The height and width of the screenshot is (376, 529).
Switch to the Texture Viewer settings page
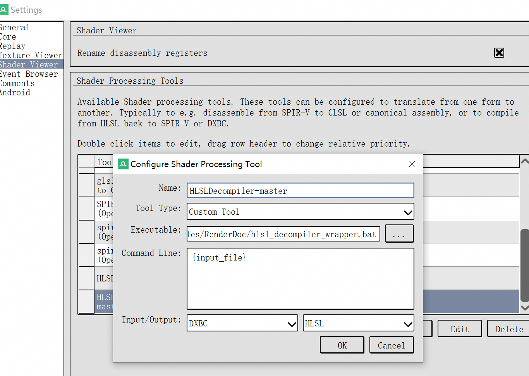tap(31, 55)
